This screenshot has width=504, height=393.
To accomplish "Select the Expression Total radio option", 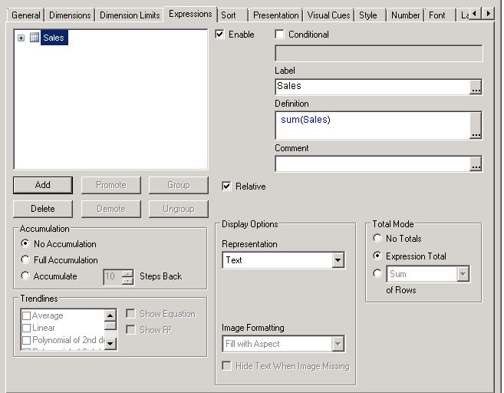I will pyautogui.click(x=377, y=256).
